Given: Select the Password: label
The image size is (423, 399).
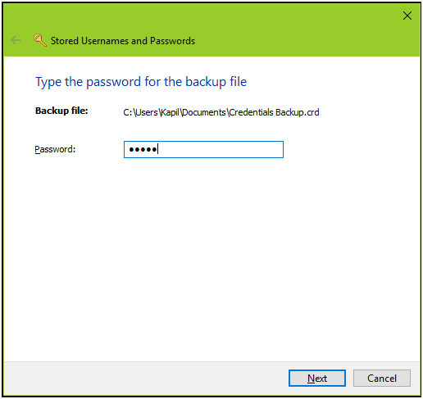Looking at the screenshot, I should pos(55,149).
